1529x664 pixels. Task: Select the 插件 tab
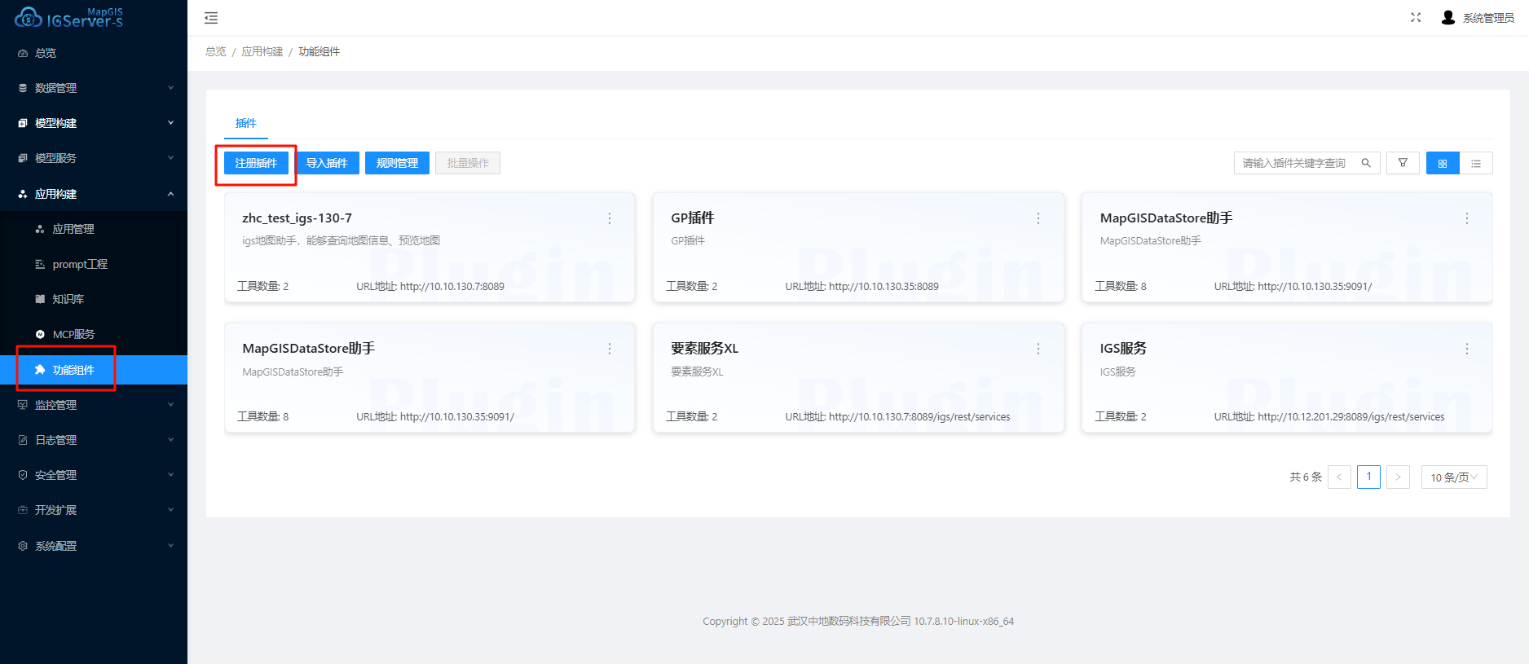(x=245, y=123)
